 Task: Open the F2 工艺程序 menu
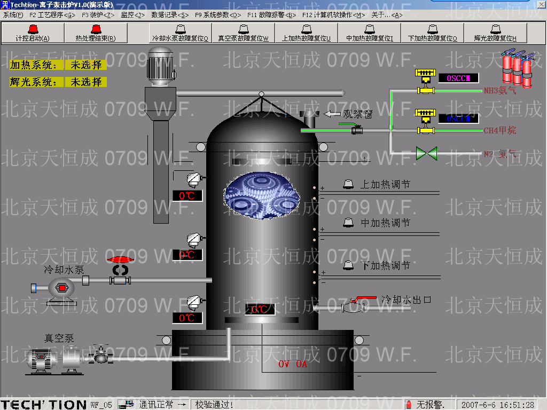click(x=52, y=15)
